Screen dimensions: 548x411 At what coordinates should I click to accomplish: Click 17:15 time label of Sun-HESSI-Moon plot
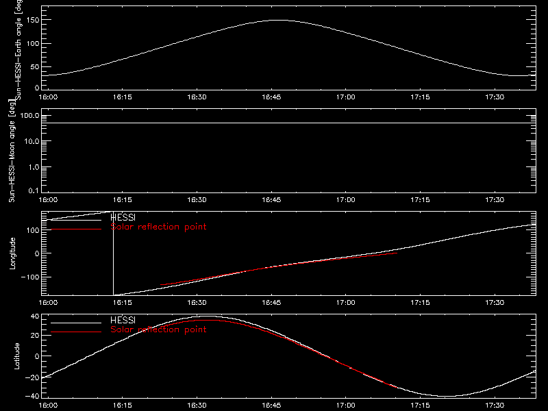(421, 200)
